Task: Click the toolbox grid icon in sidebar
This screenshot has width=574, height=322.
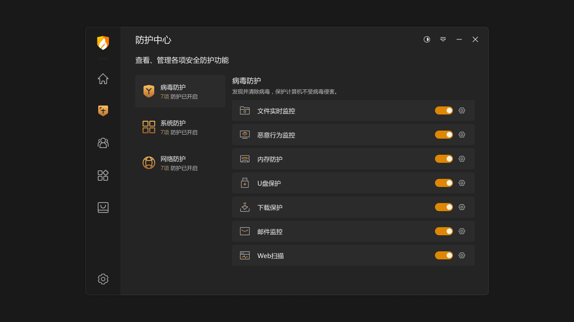Action: (103, 175)
